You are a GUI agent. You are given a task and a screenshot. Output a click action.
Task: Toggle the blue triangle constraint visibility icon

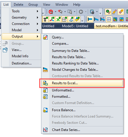tap(71, 19)
